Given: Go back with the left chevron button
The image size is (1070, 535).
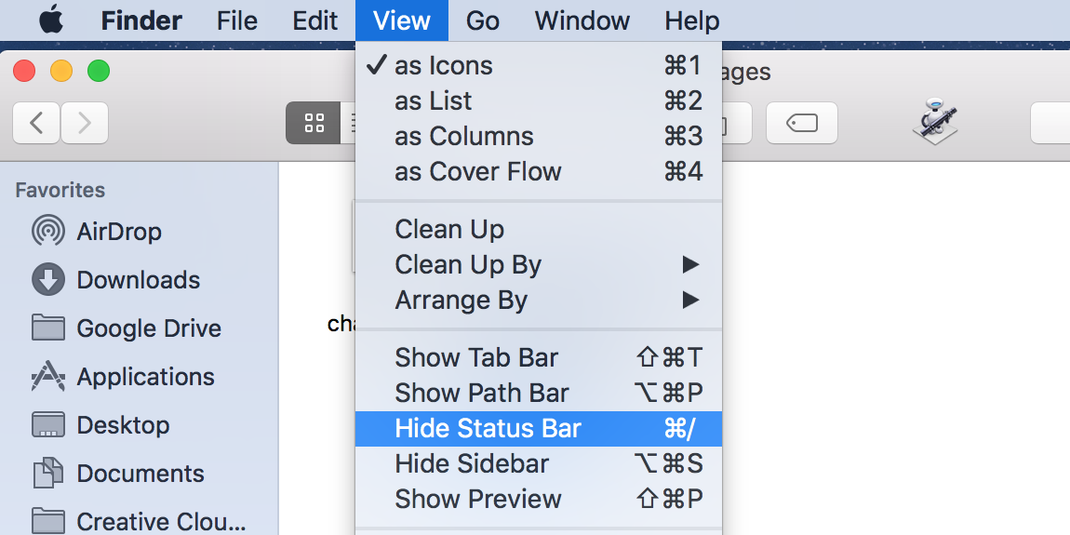Looking at the screenshot, I should (x=37, y=122).
